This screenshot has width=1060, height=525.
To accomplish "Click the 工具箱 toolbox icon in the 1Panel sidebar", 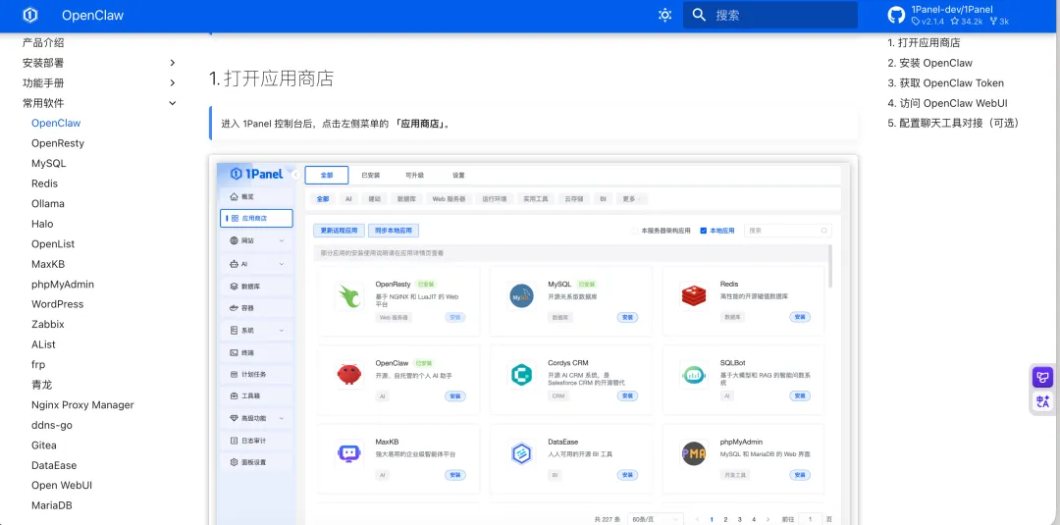I will [235, 395].
